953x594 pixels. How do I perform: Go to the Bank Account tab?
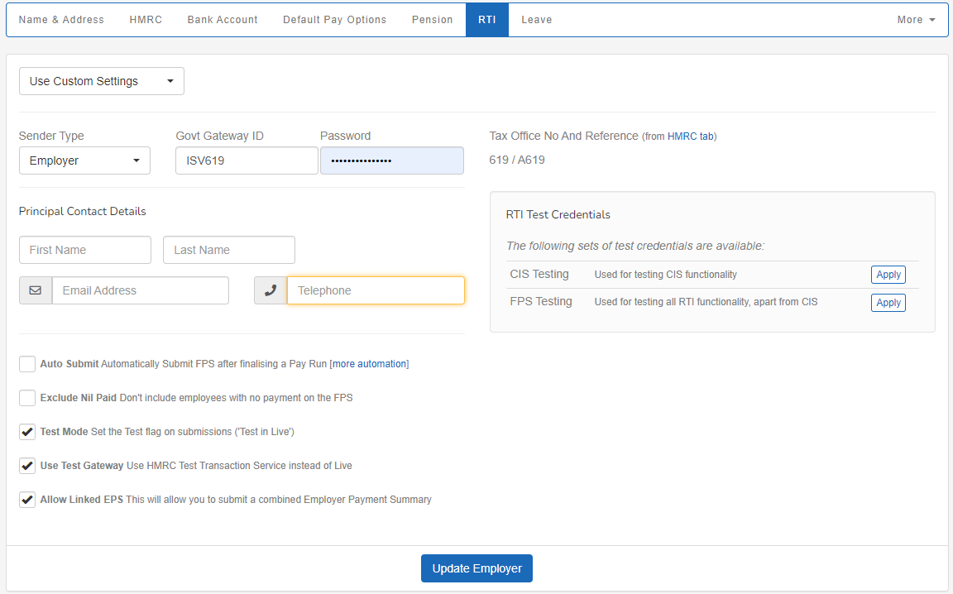point(223,20)
